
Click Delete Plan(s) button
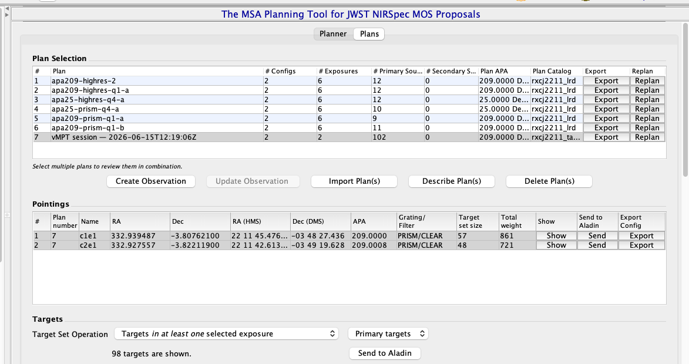coord(549,181)
